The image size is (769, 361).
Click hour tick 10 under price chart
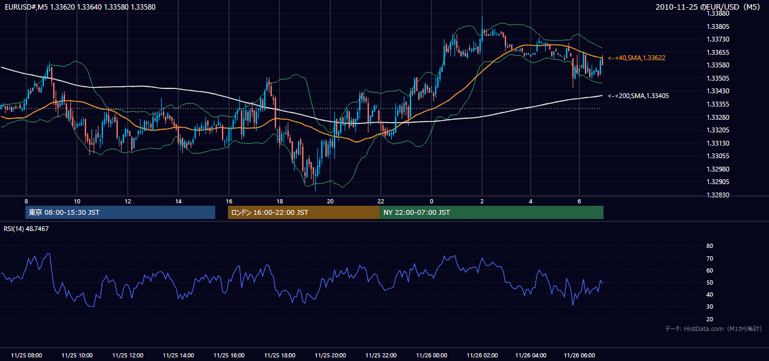pos(77,200)
